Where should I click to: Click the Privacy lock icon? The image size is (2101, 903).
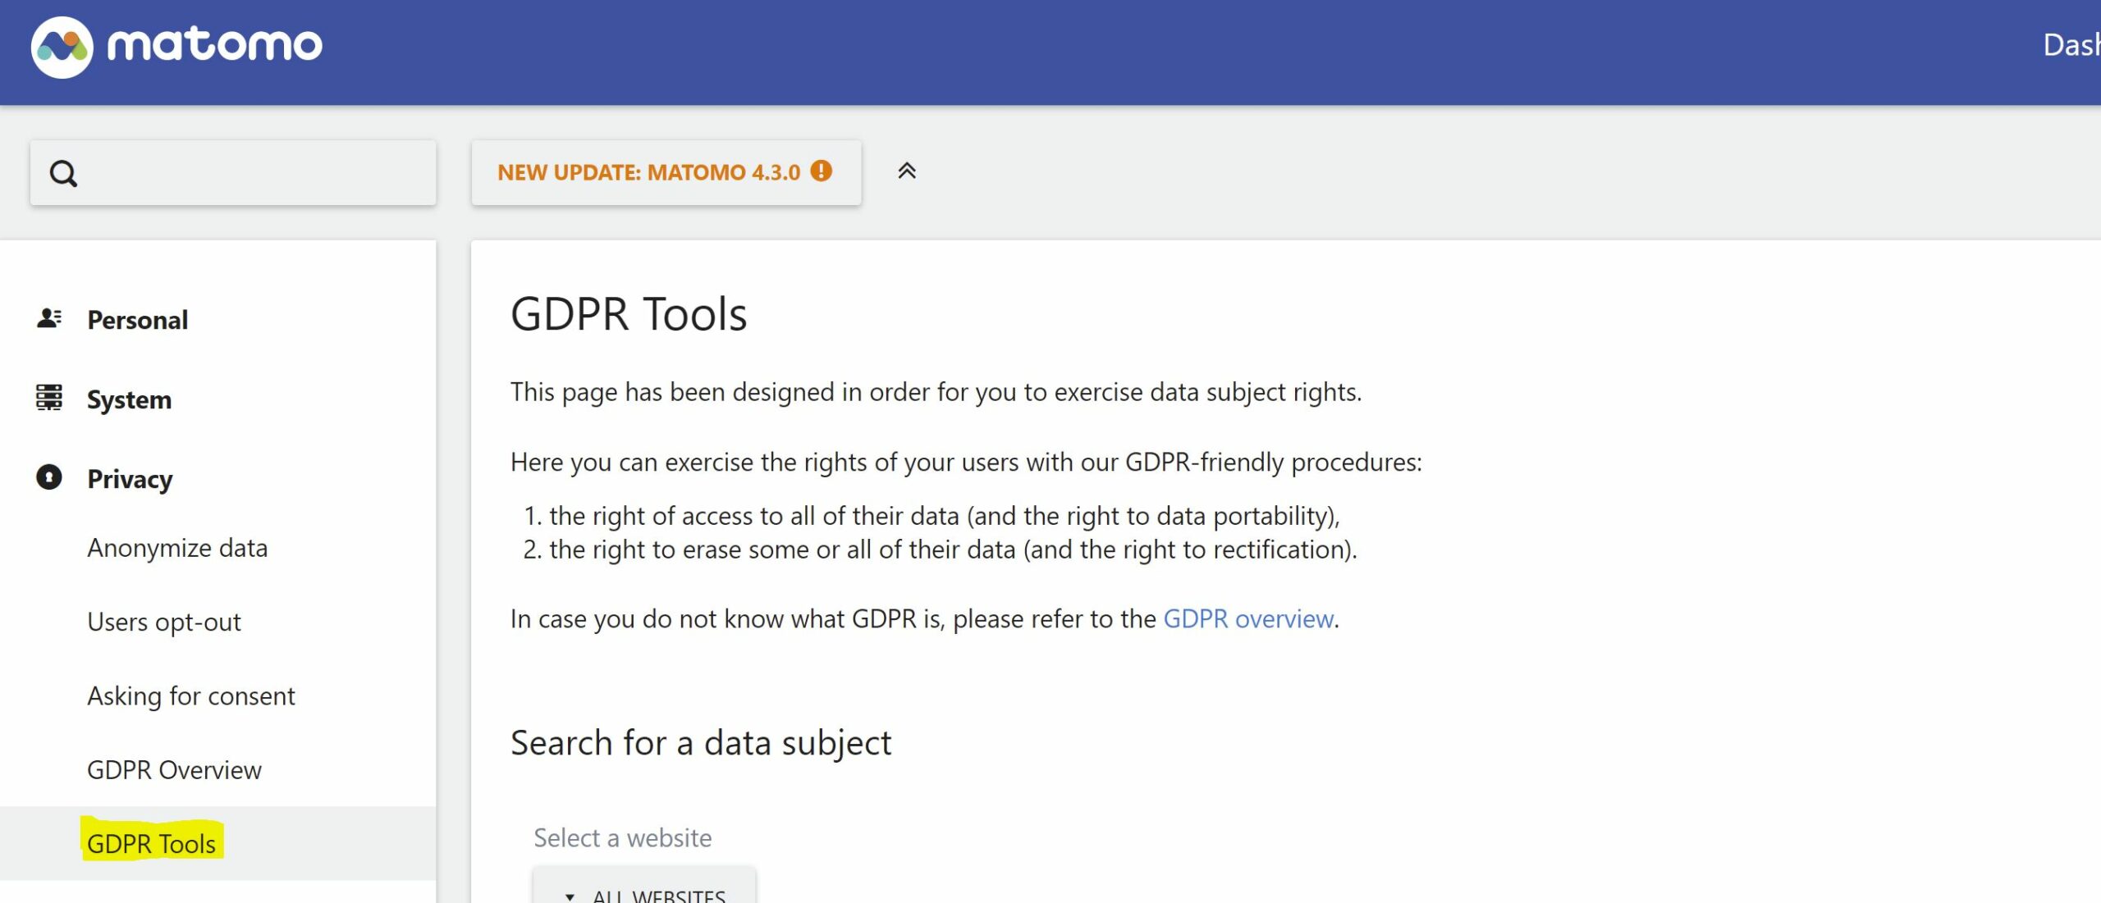pos(49,477)
